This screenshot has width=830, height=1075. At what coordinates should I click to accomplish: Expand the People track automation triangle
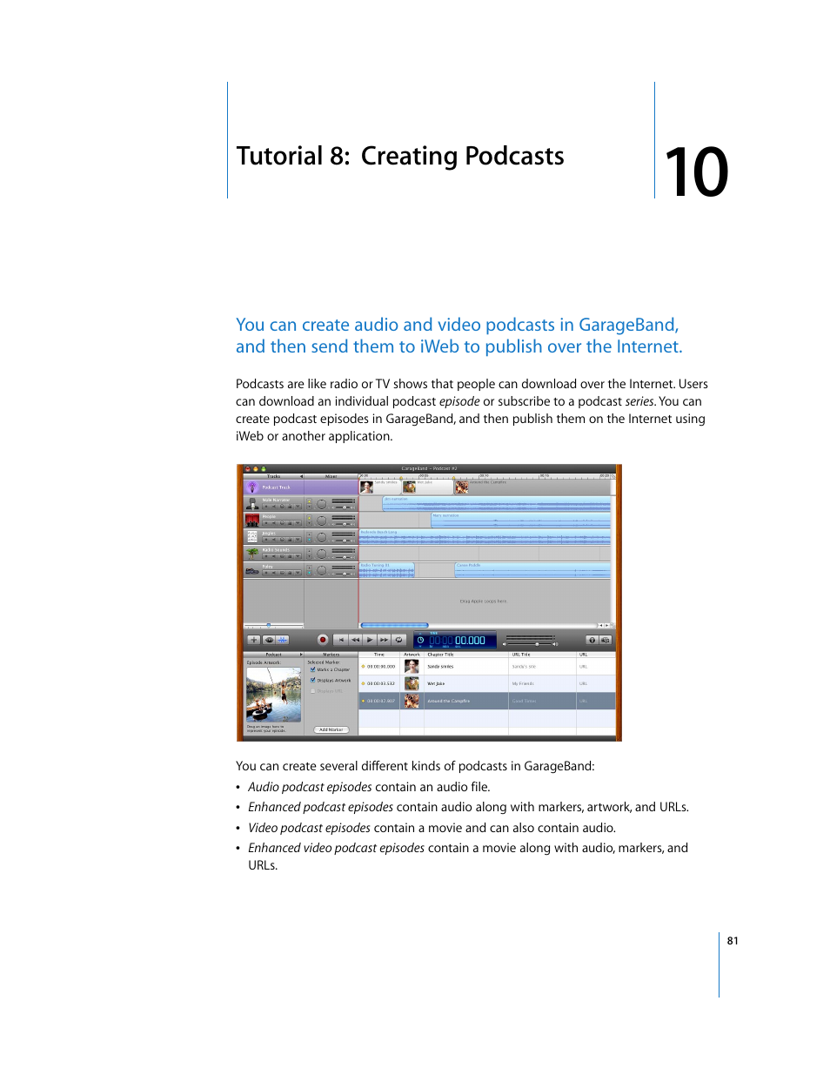[298, 523]
